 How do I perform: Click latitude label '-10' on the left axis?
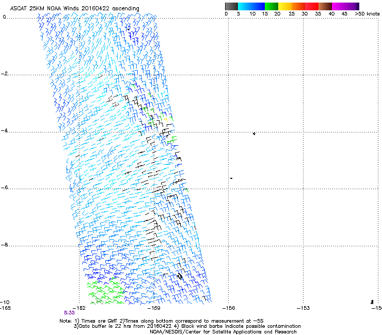[5, 302]
